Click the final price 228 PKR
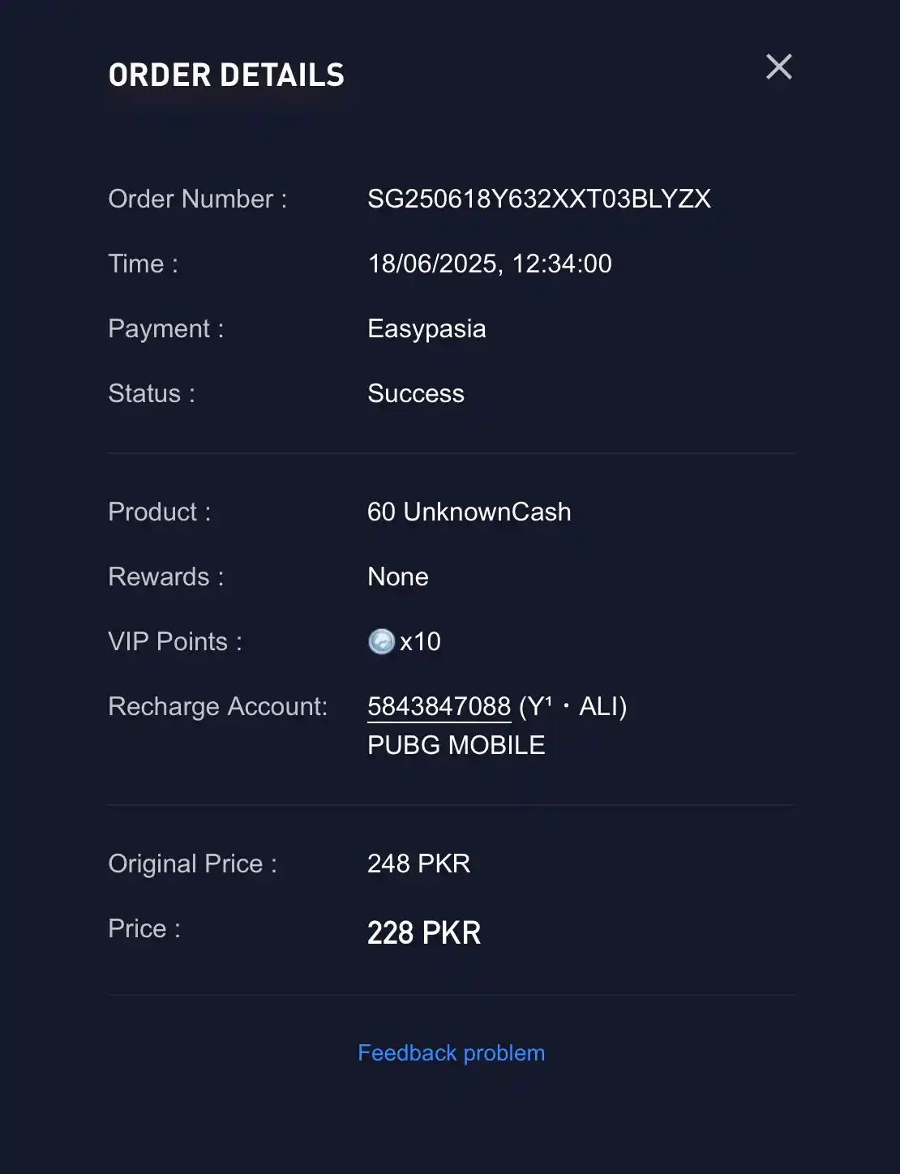This screenshot has height=1174, width=900. point(424,932)
